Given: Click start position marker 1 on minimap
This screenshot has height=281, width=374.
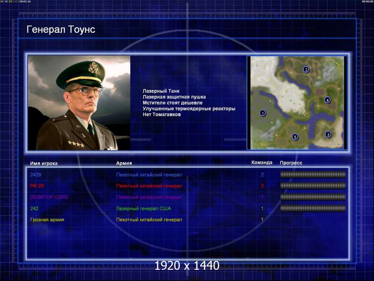Looking at the screenshot, I should 263,113.
